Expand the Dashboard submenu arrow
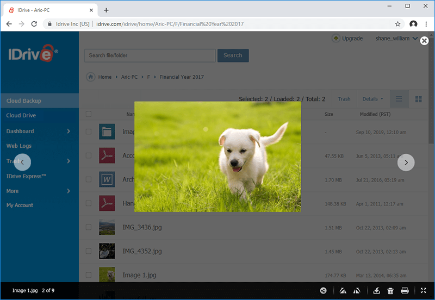The image size is (435, 300). tap(69, 131)
